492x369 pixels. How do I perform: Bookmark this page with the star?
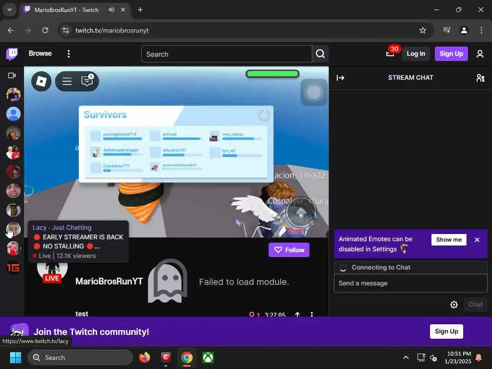423,30
